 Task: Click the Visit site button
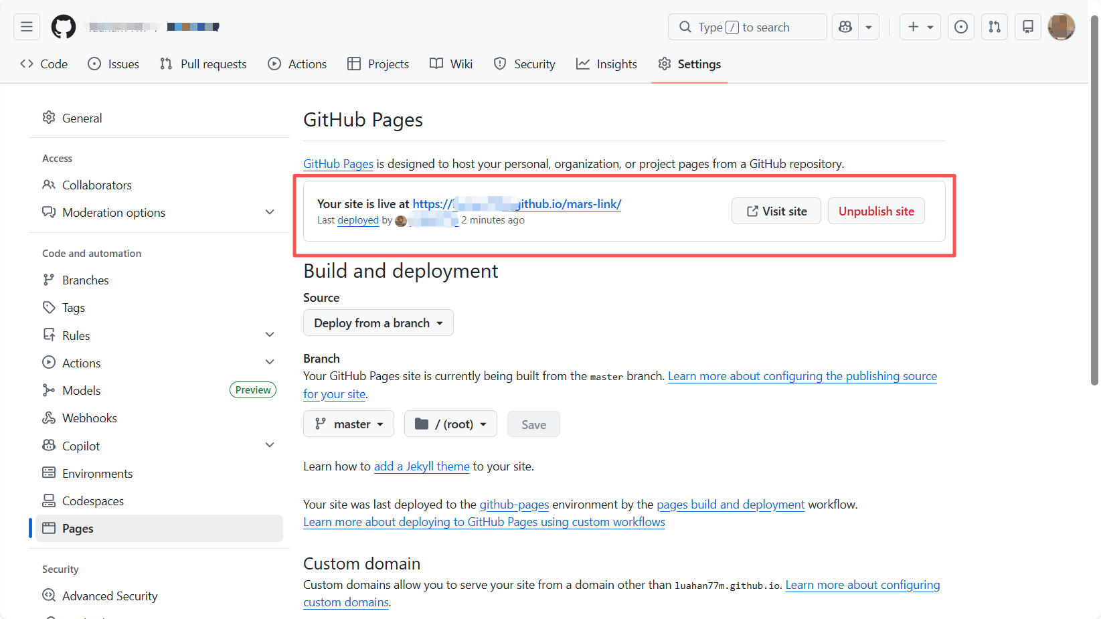pos(776,211)
